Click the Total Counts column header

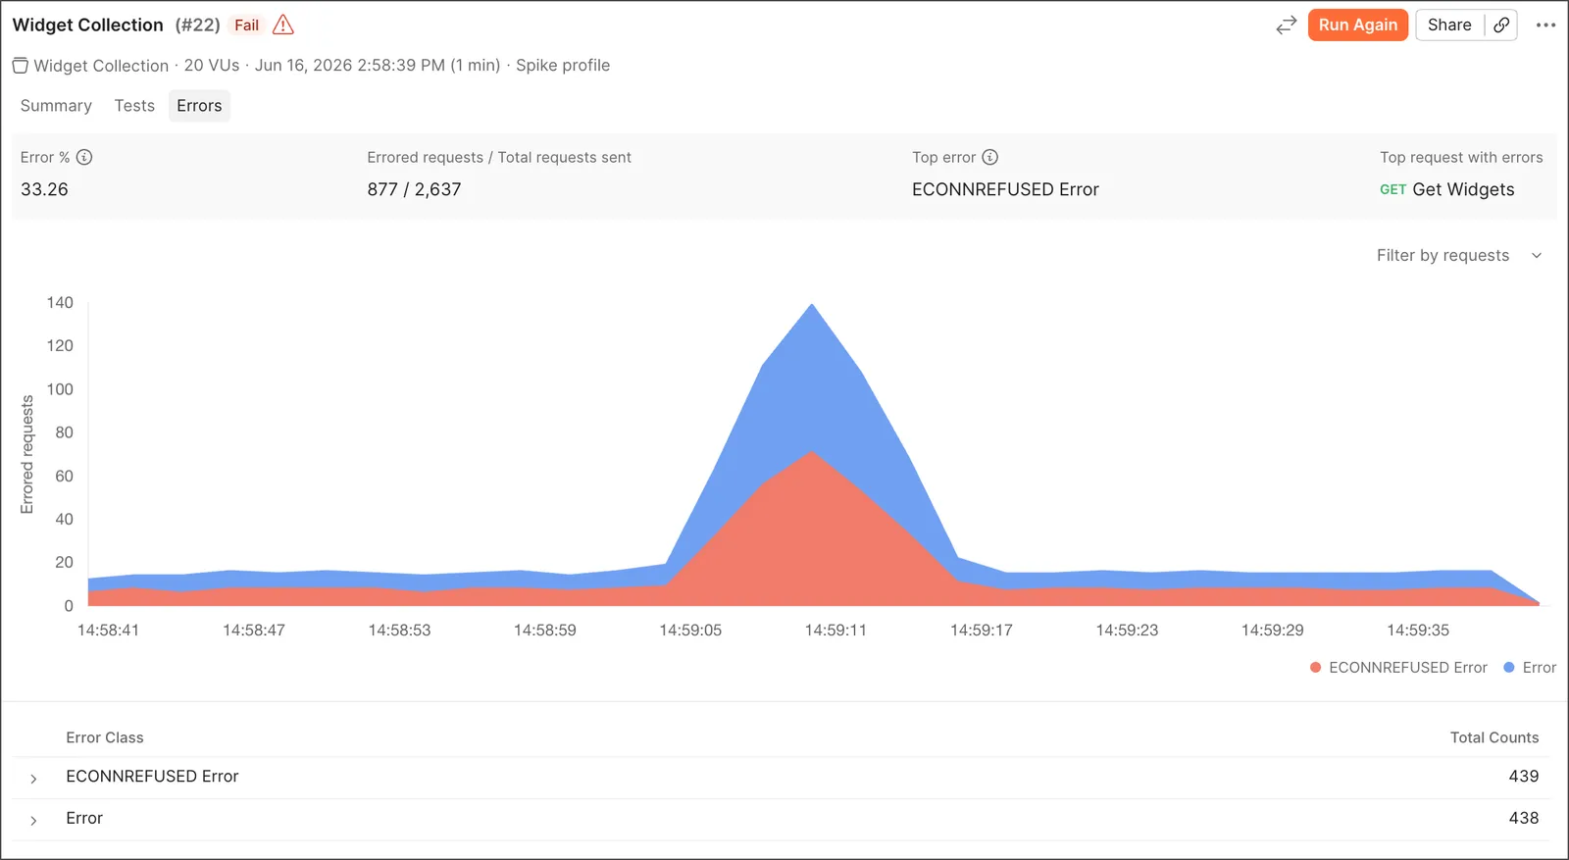(x=1494, y=737)
